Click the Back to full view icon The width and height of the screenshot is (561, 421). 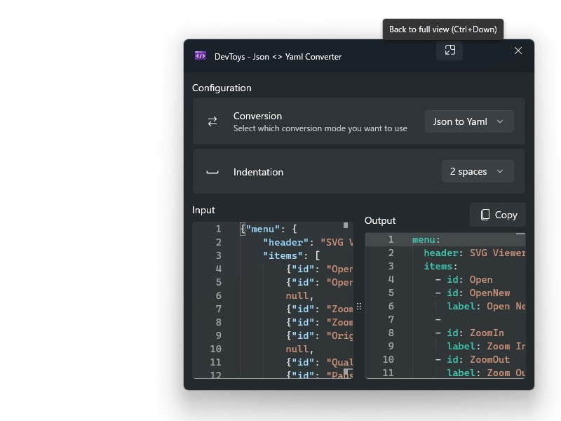[x=450, y=50]
